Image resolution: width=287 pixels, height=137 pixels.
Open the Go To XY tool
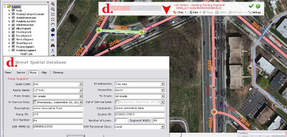coord(53,50)
